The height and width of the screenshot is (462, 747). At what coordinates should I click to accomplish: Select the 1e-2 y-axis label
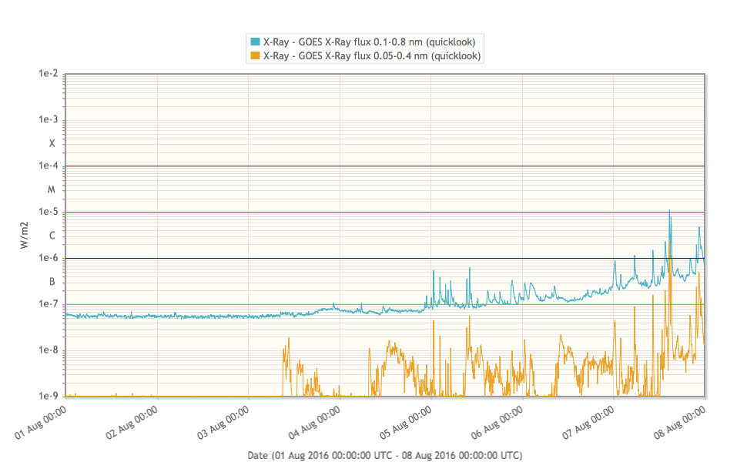[48, 73]
